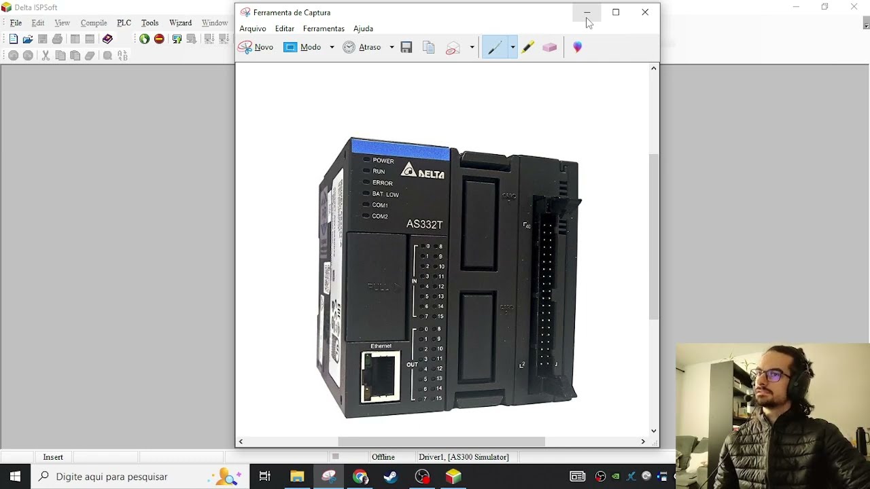Click the captured Delta AS332T PLC image

pyautogui.click(x=449, y=278)
